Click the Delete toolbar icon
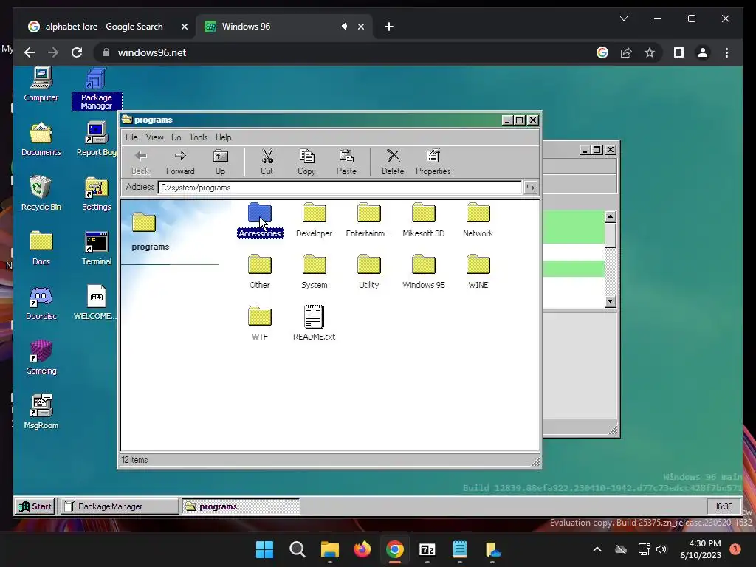Screen dimensions: 756x567 tap(393, 162)
